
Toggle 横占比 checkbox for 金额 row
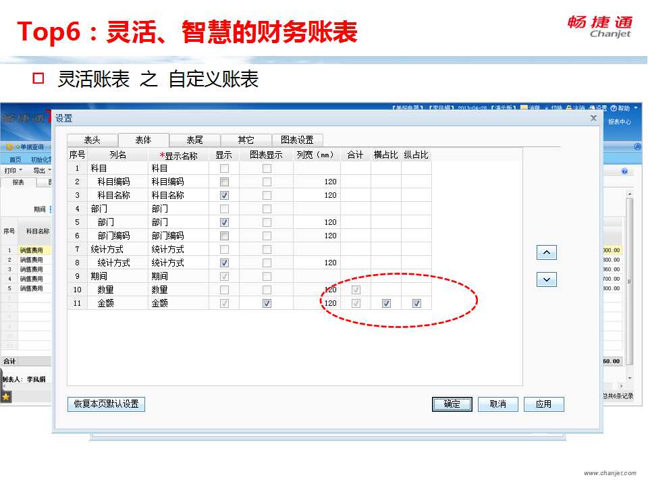[x=386, y=303]
